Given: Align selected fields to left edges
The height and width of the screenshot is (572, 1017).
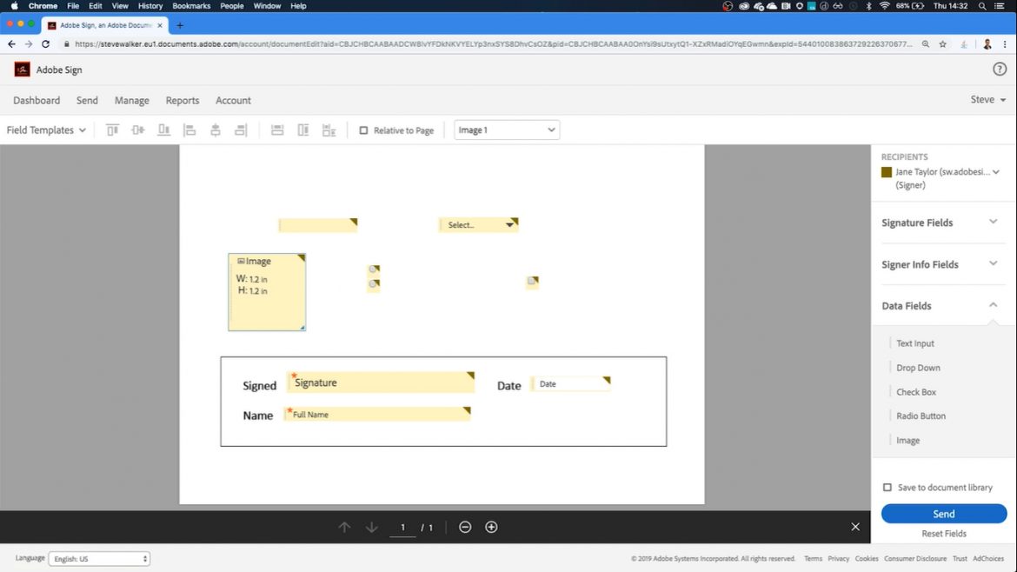Looking at the screenshot, I should [189, 129].
